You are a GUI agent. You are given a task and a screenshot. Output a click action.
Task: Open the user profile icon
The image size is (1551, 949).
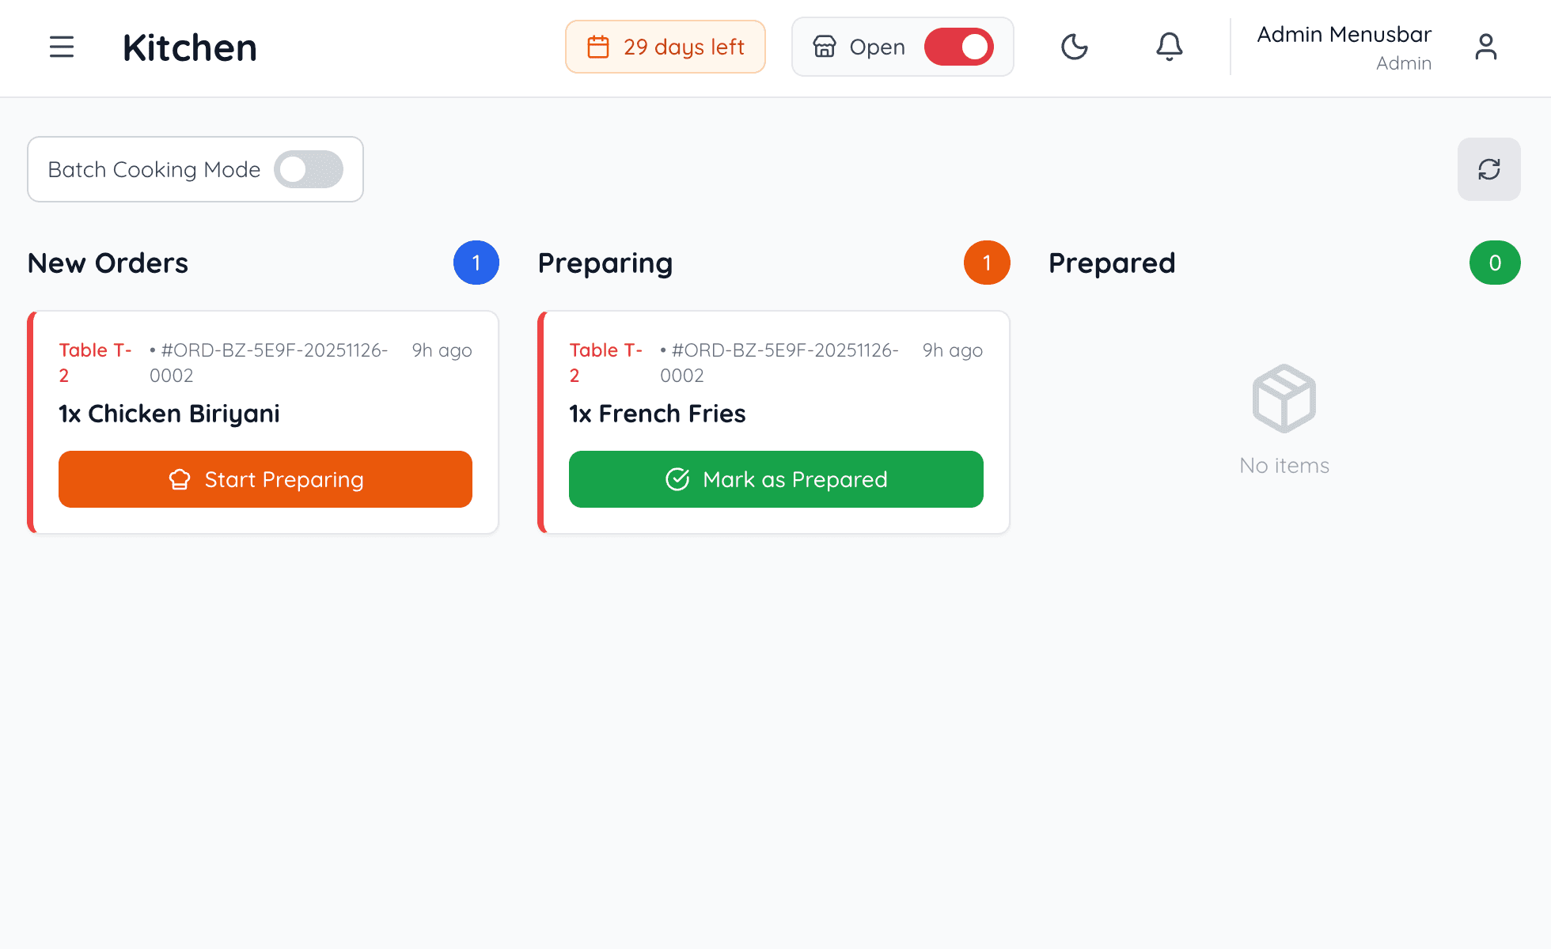point(1486,47)
